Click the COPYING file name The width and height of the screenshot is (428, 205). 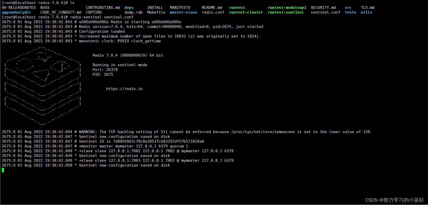pos(94,12)
